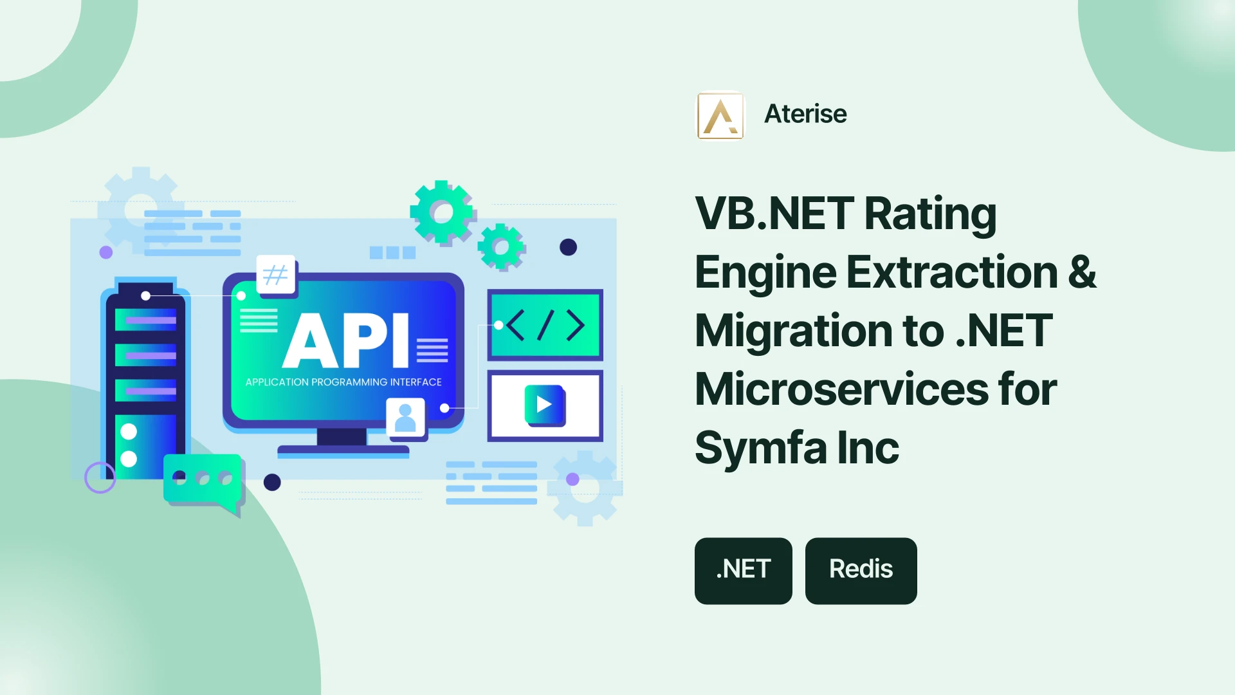Click the small green gear icon

[x=502, y=247]
